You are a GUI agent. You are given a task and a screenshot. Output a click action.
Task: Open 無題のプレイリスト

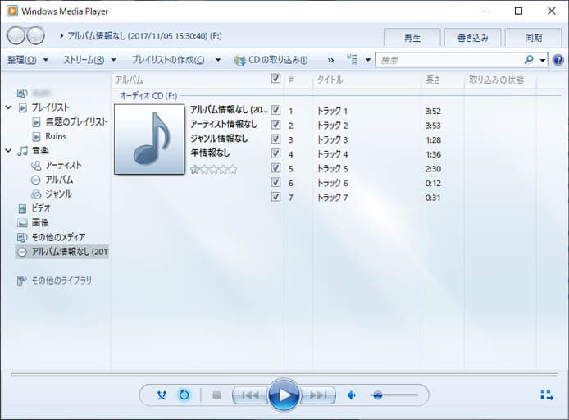coord(76,122)
